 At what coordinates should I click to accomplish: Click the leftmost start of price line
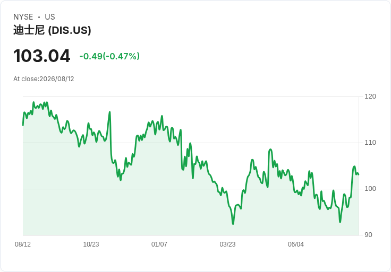(23, 125)
